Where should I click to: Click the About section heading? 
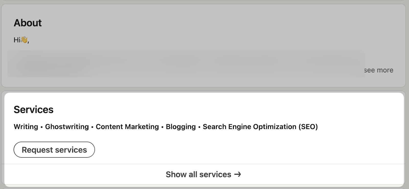tap(28, 23)
